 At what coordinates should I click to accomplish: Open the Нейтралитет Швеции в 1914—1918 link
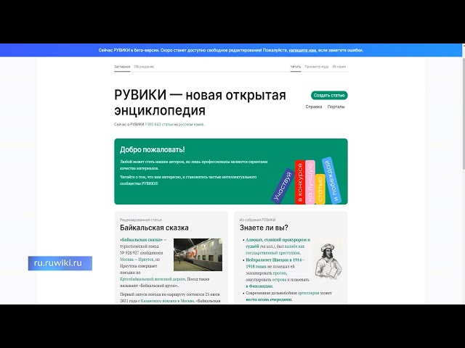[x=274, y=263]
